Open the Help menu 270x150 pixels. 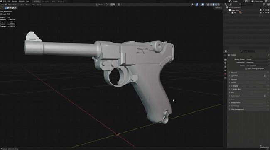(28, 1)
